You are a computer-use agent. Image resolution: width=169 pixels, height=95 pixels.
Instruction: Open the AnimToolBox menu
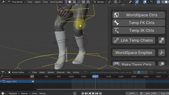pos(57,2)
